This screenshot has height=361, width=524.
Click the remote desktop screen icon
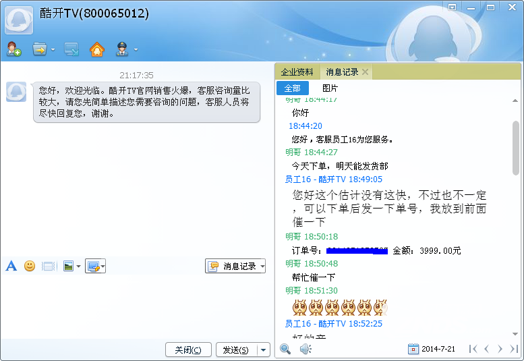pos(71,49)
